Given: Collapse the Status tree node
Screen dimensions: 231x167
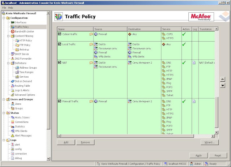Looking at the screenshot, I should [4, 113].
